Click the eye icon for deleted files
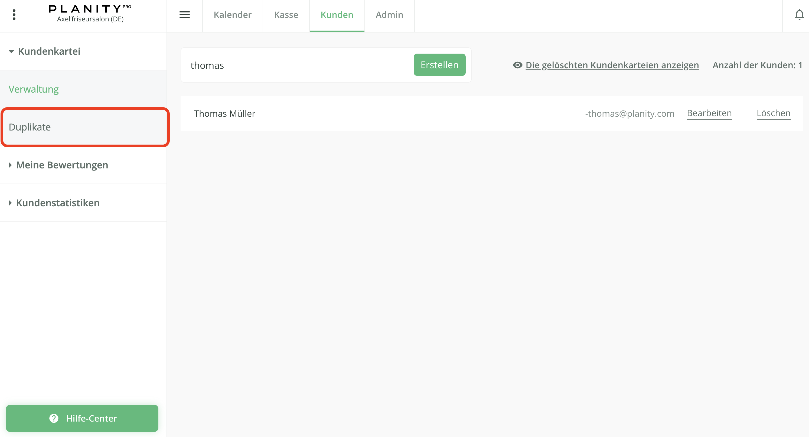The height and width of the screenshot is (437, 809). (x=517, y=65)
